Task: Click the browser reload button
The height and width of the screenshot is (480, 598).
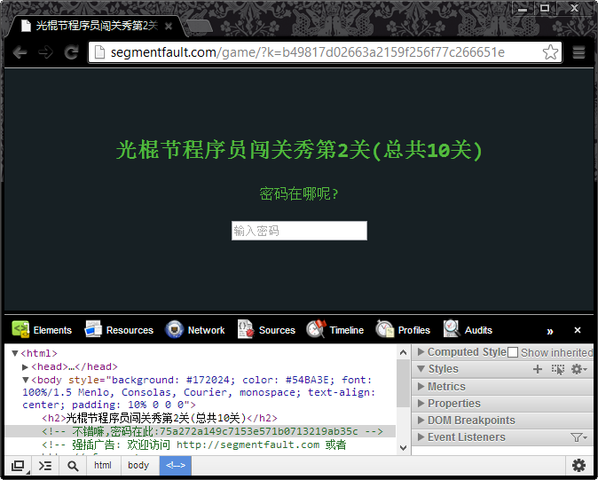Action: point(71,52)
